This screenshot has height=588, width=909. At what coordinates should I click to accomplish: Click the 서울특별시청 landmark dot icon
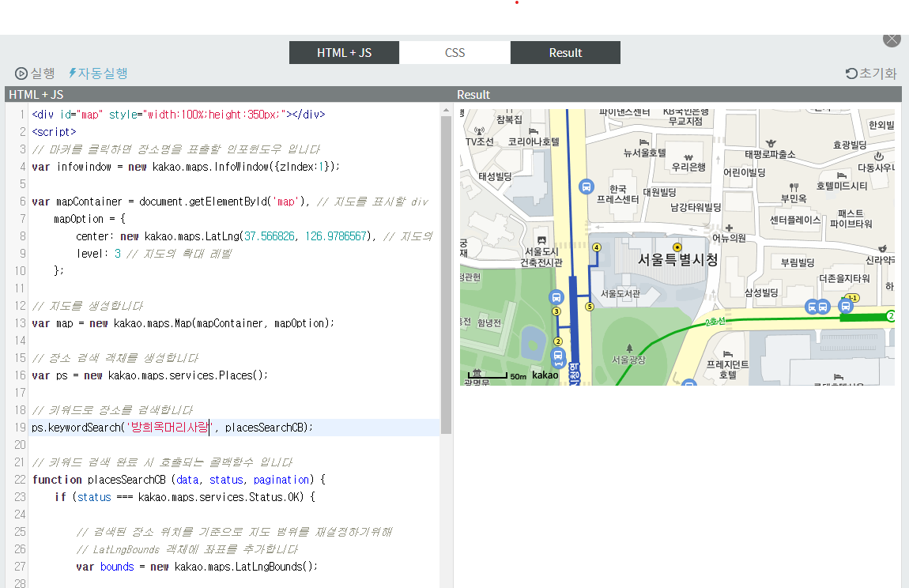[x=677, y=247]
